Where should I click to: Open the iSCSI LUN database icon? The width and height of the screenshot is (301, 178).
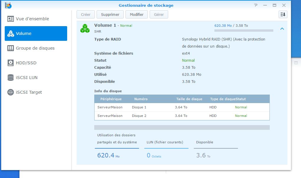[x=11, y=78]
